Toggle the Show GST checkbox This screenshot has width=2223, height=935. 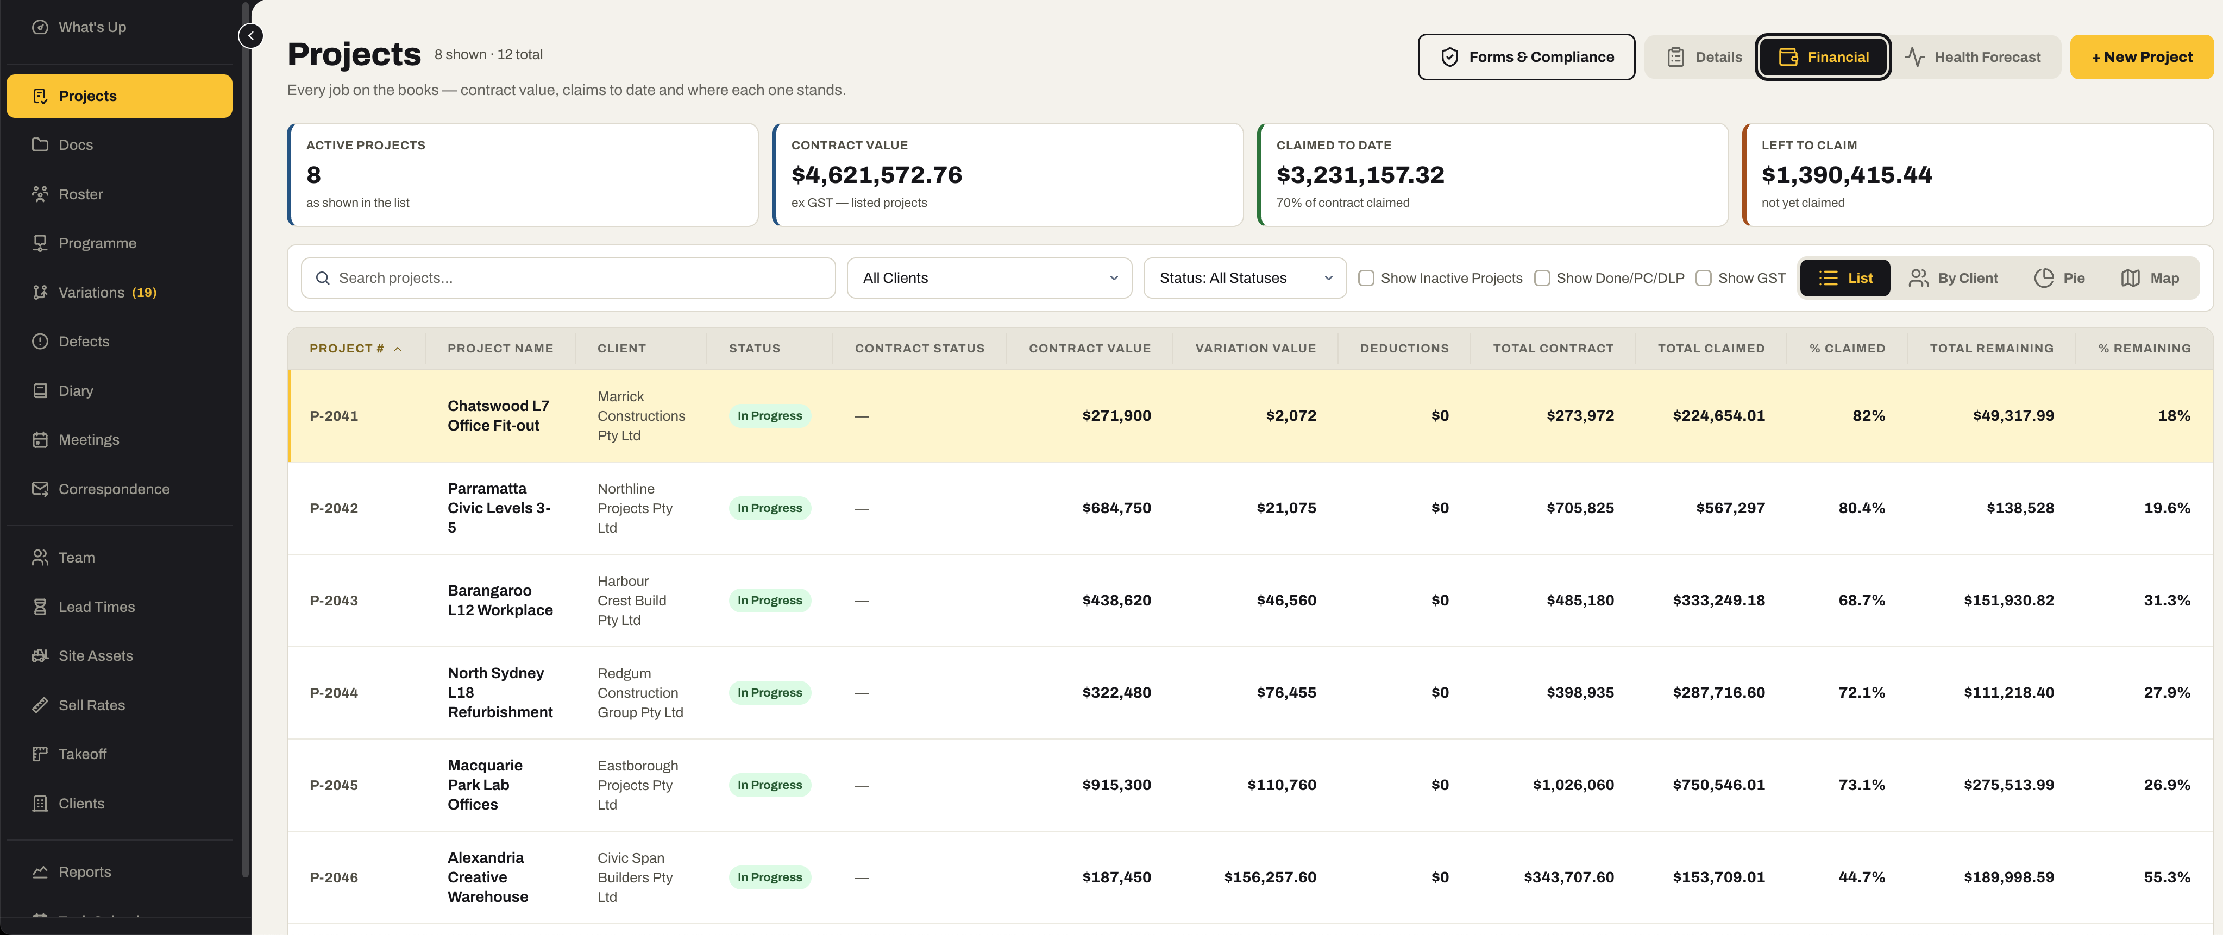pyautogui.click(x=1704, y=278)
